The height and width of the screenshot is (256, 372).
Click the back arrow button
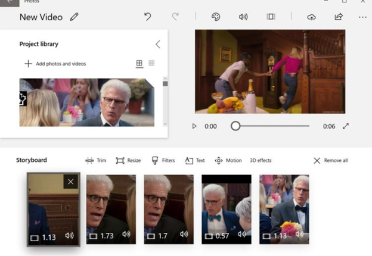(x=10, y=2)
